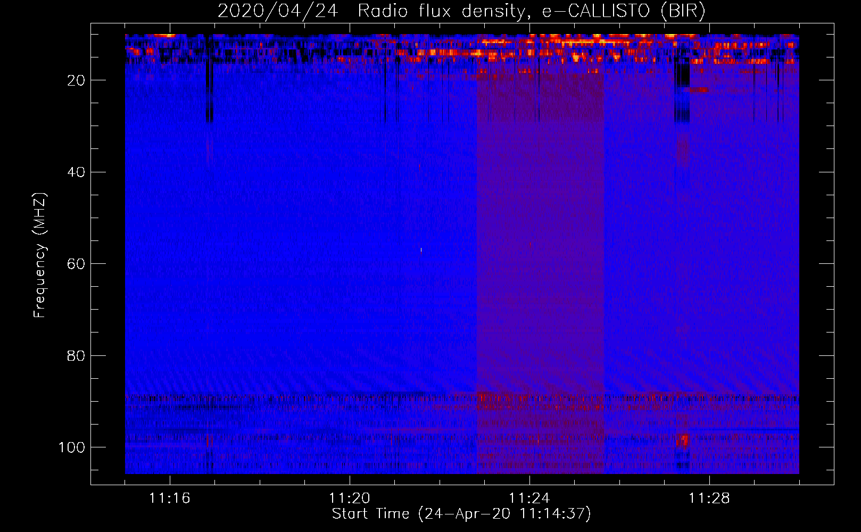The height and width of the screenshot is (532, 861).
Task: Click the 11:28 time tick label
Action: point(709,498)
